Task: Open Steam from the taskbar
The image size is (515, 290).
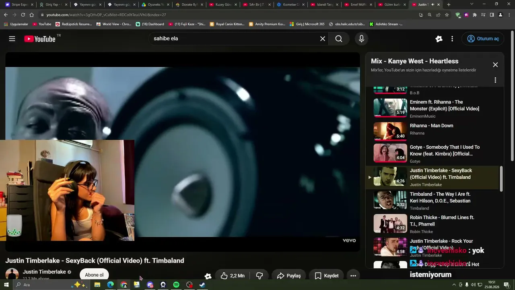Action: pyautogui.click(x=202, y=285)
